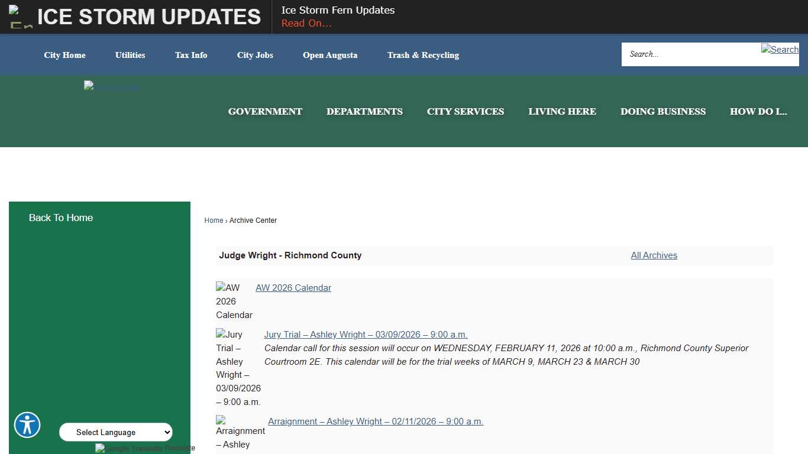The image size is (808, 454).
Task: Select City Home from the navigation bar
Action: coord(64,55)
